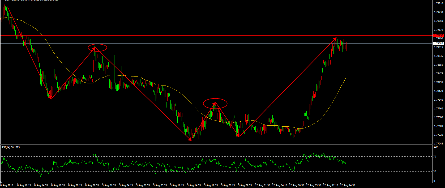Click the 1.78655 price scale label
445x188 pixels.
(438, 65)
